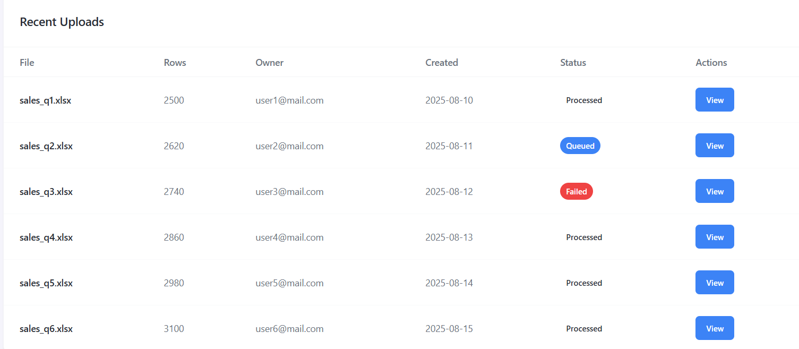Screen dimensions: 799x349
Task: Click owner email user2@mail.com
Action: 289,146
